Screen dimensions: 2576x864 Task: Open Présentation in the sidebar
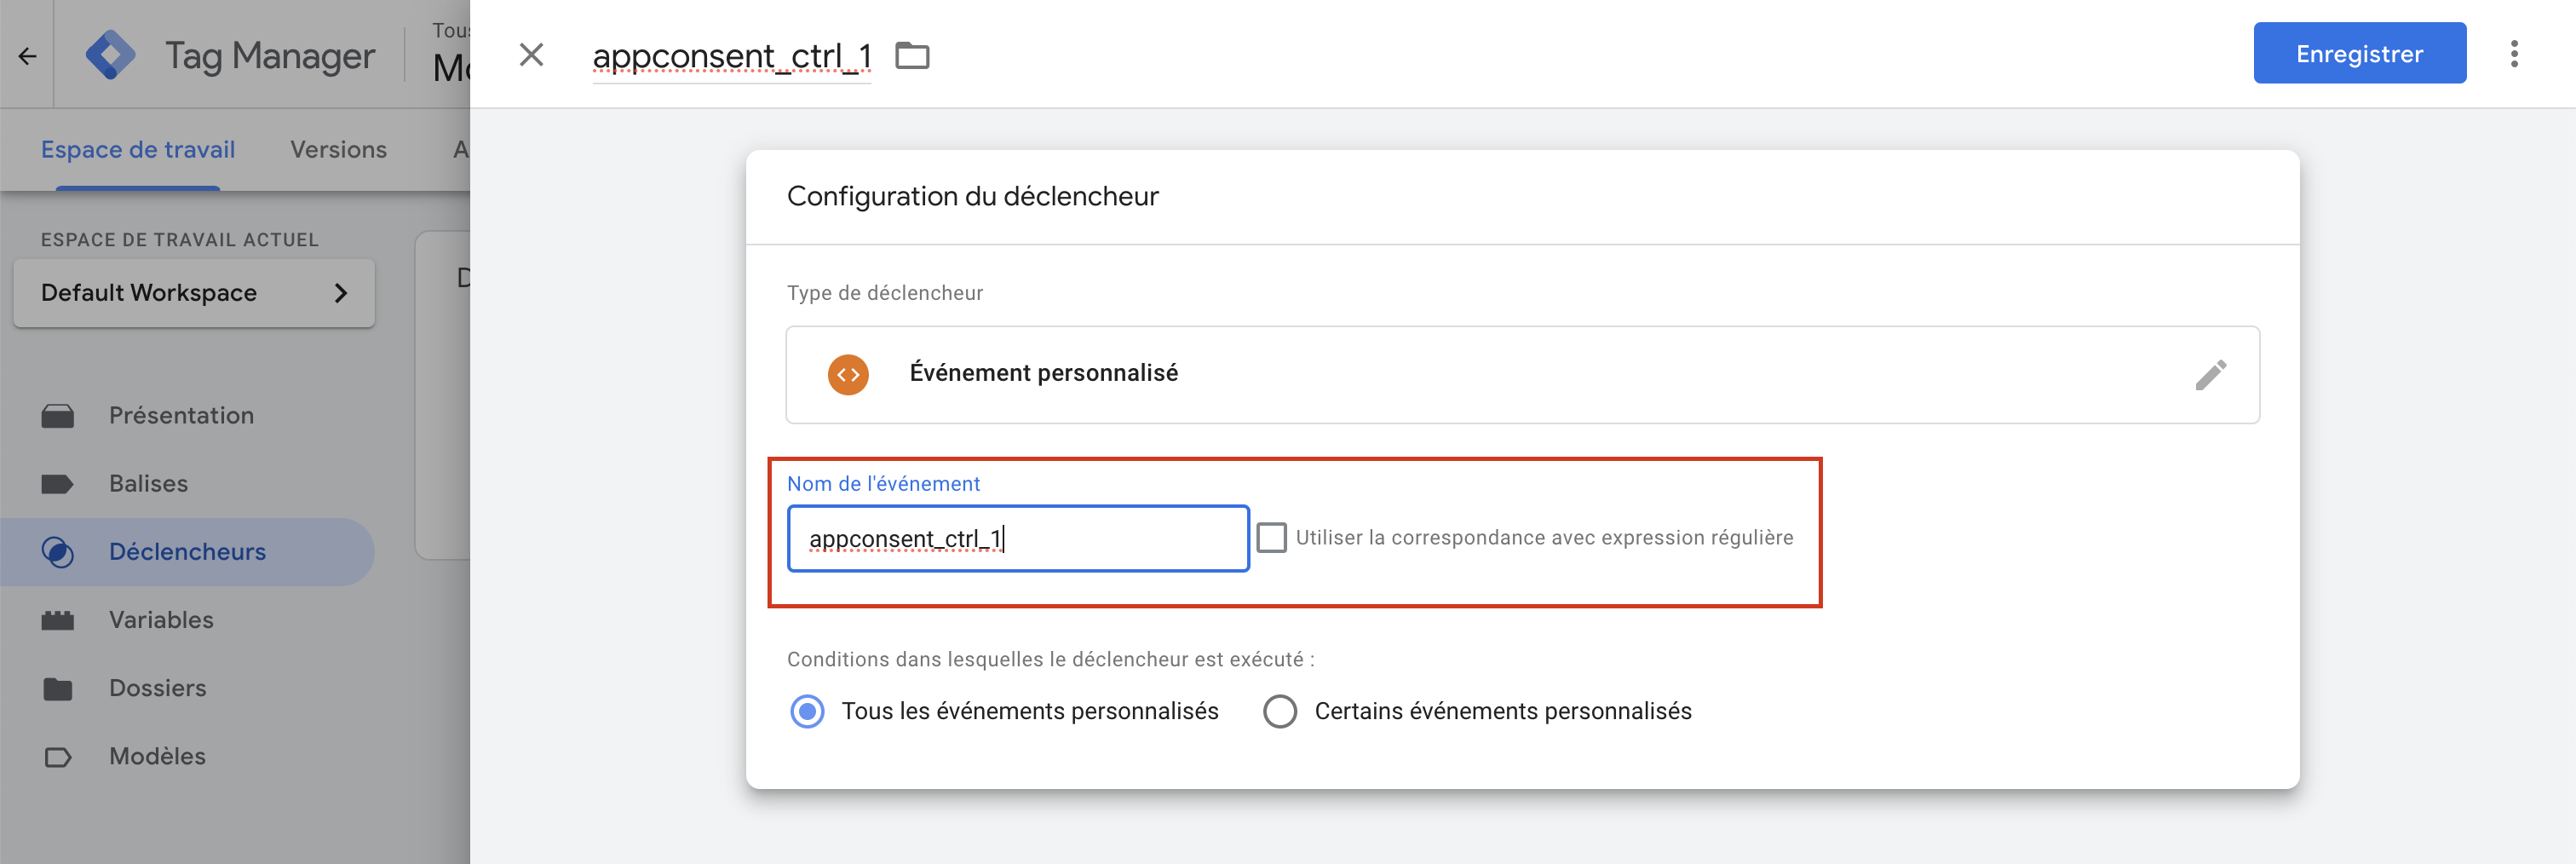[181, 416]
